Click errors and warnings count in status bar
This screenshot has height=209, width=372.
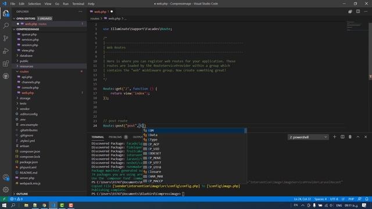point(17,199)
